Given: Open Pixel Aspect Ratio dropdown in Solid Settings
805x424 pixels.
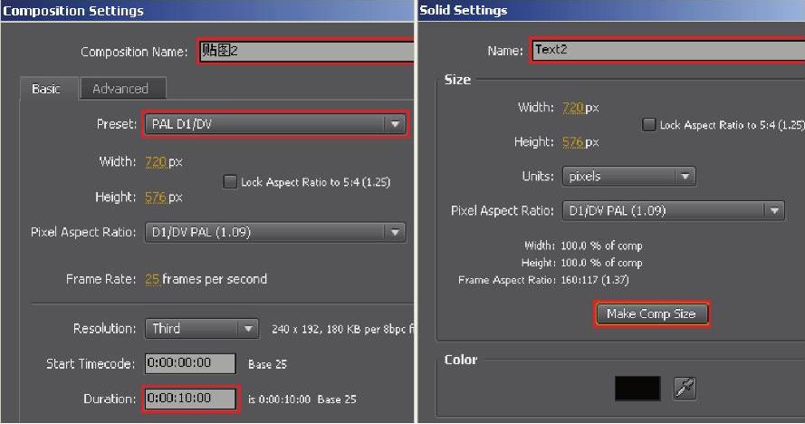Looking at the screenshot, I should click(674, 211).
